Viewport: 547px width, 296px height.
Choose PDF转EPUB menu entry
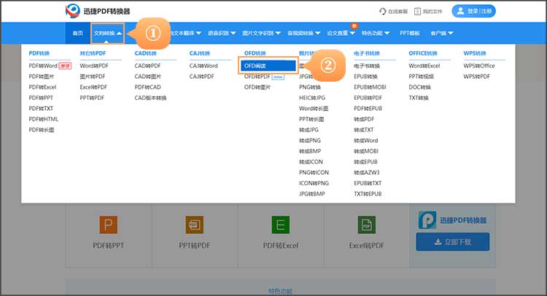[x=368, y=109]
